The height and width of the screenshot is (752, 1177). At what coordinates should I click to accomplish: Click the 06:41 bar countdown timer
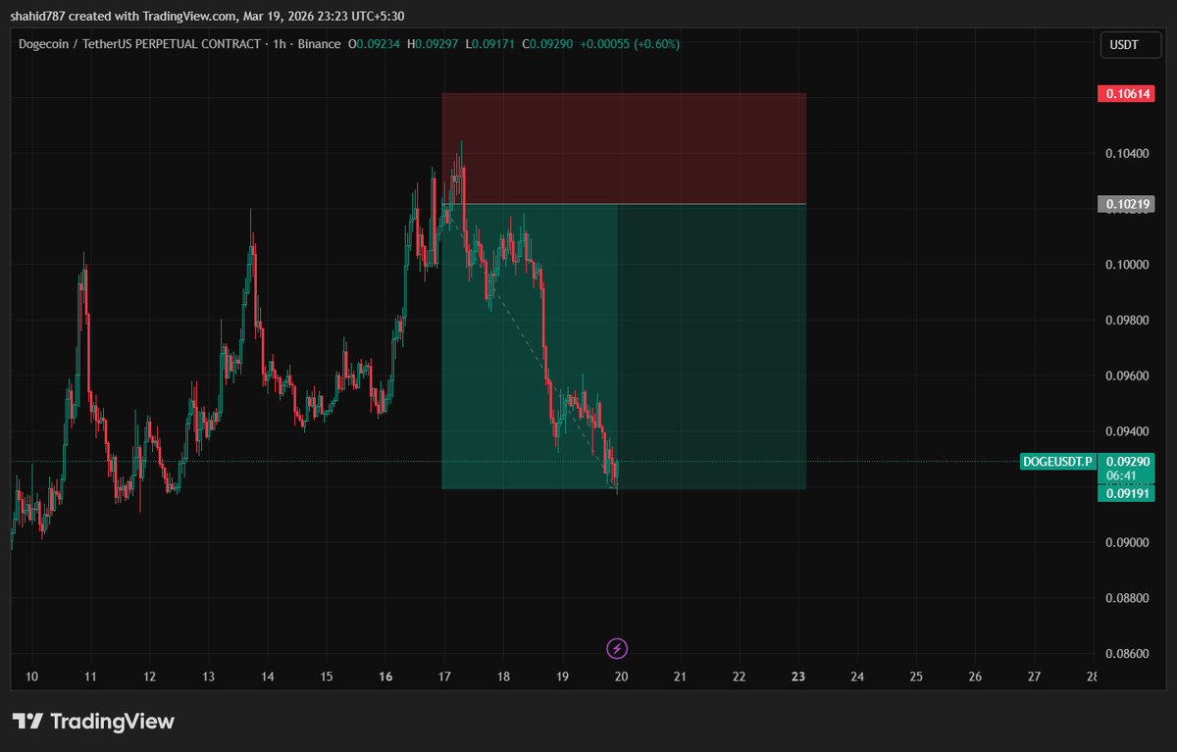(1121, 475)
